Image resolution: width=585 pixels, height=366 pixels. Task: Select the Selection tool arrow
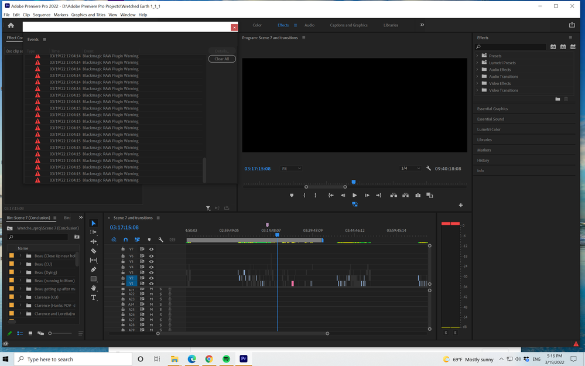tap(94, 223)
